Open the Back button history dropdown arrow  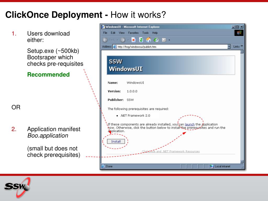pos(118,40)
